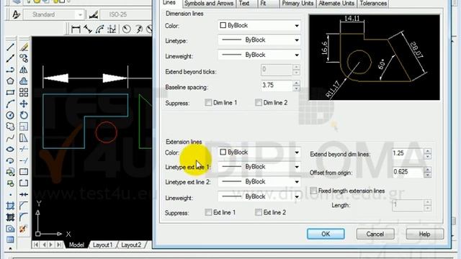Select the Fillet tool

(x=24, y=217)
